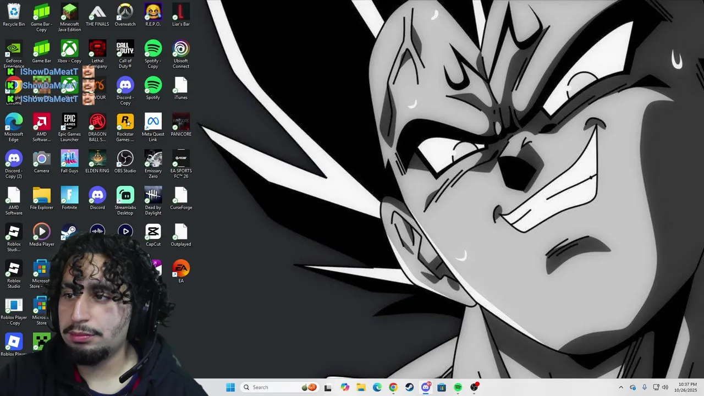The image size is (704, 396).
Task: Launch OBS Studio desktop shortcut
Action: (125, 162)
